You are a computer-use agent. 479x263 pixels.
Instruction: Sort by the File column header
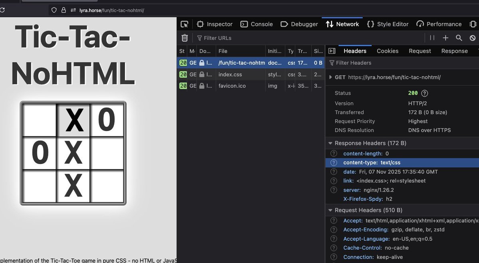[240, 51]
